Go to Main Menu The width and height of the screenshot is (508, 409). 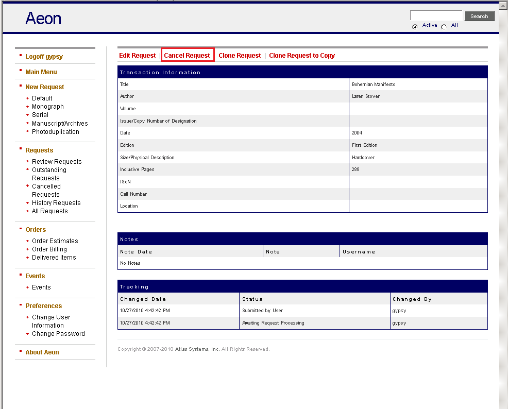pyautogui.click(x=41, y=72)
